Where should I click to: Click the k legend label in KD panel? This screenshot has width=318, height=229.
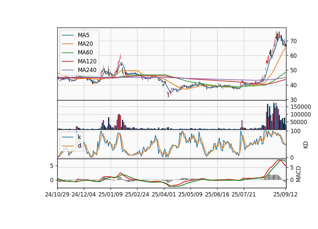coord(79,137)
